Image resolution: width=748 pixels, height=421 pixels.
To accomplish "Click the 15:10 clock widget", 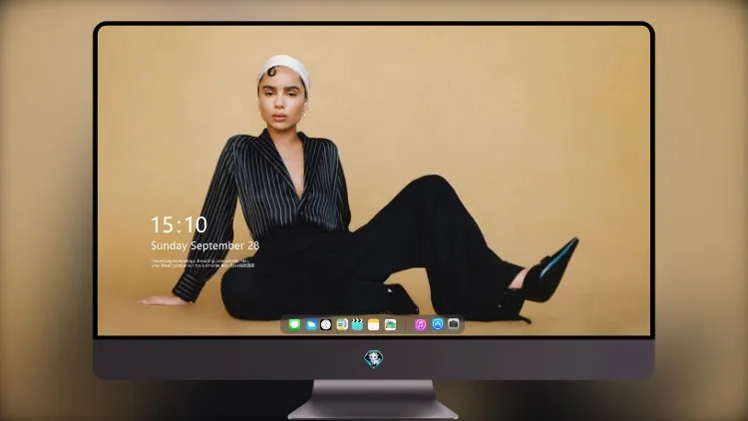I will click(179, 224).
